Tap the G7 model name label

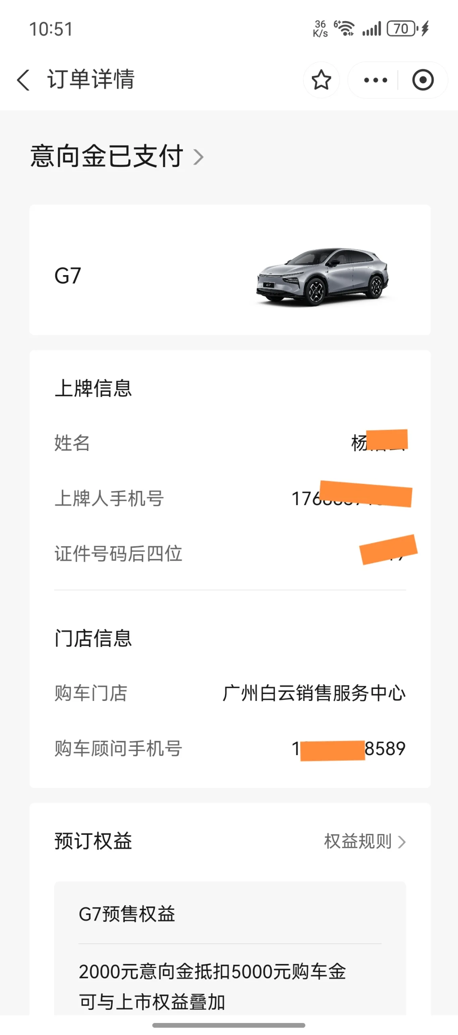(68, 275)
